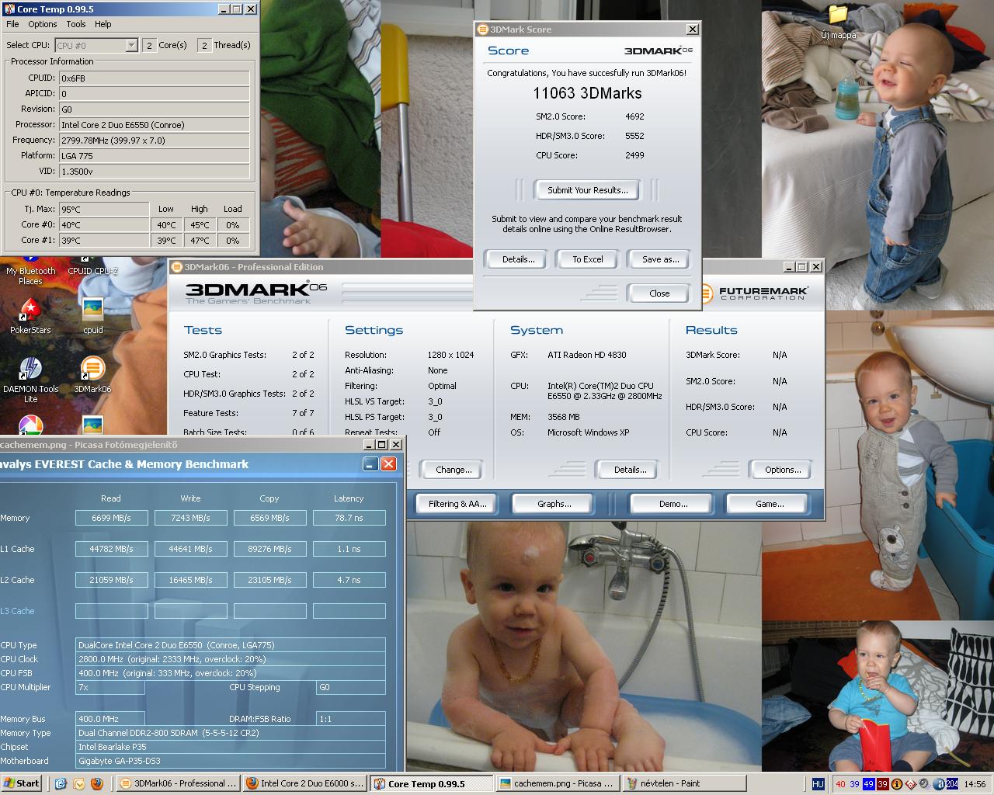Export score with To Excel button
Image resolution: width=994 pixels, height=795 pixels.
587,259
